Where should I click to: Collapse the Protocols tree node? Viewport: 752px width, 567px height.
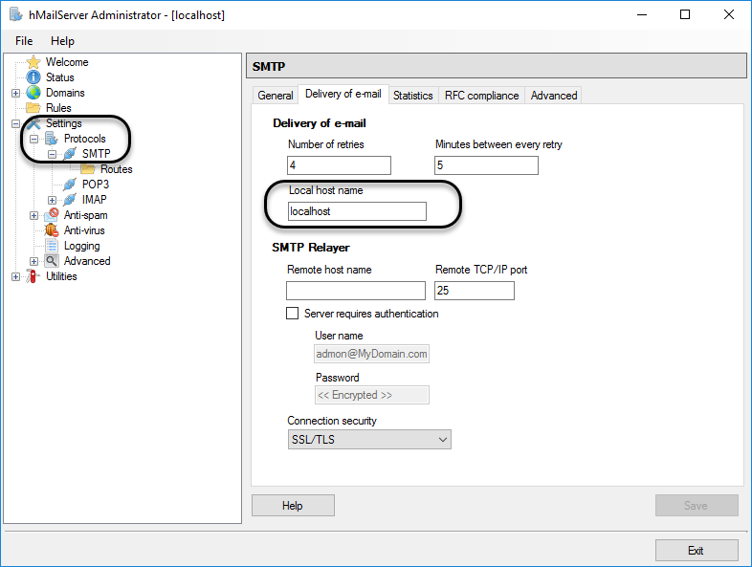[33, 139]
